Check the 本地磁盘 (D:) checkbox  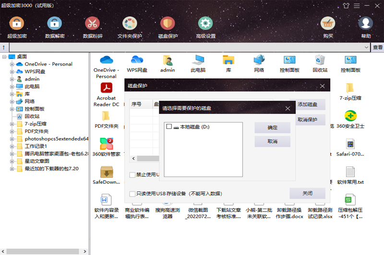click(169, 126)
